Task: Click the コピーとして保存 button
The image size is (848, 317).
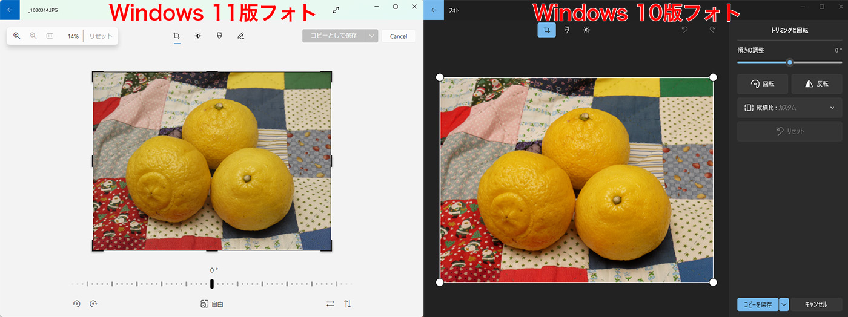Action: tap(334, 36)
